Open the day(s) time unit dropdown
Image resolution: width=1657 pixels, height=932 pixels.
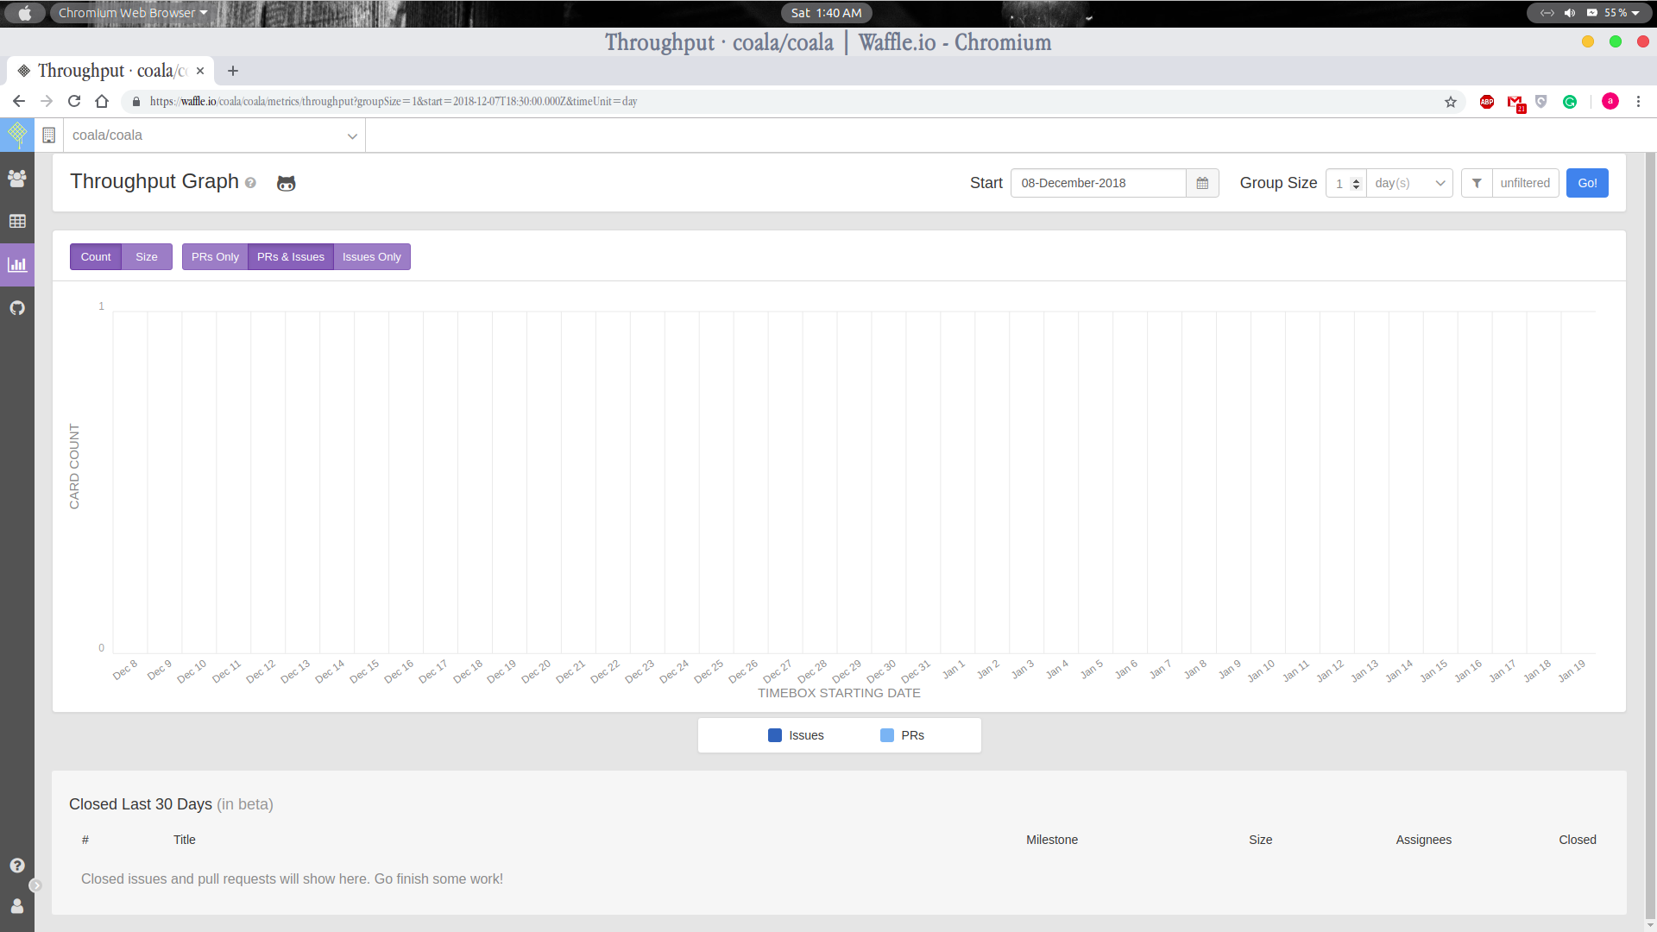1408,183
